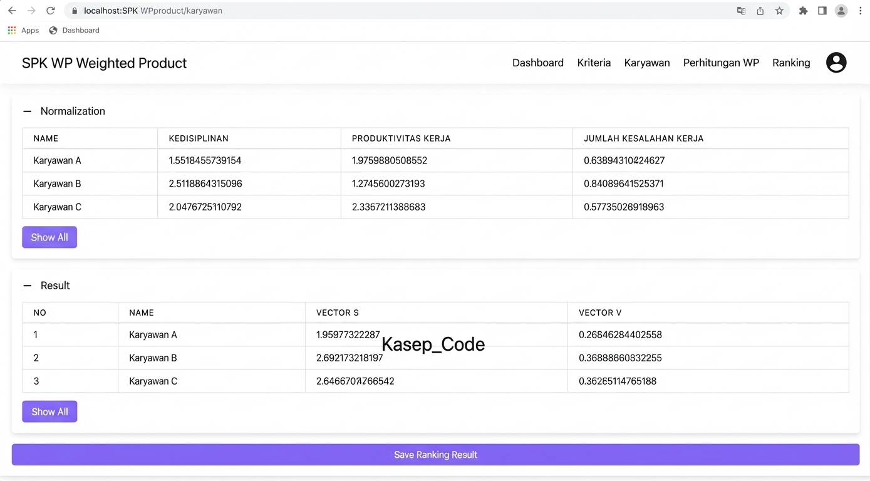Click the value 0.84089641525371
This screenshot has width=870, height=481.
pyautogui.click(x=623, y=184)
